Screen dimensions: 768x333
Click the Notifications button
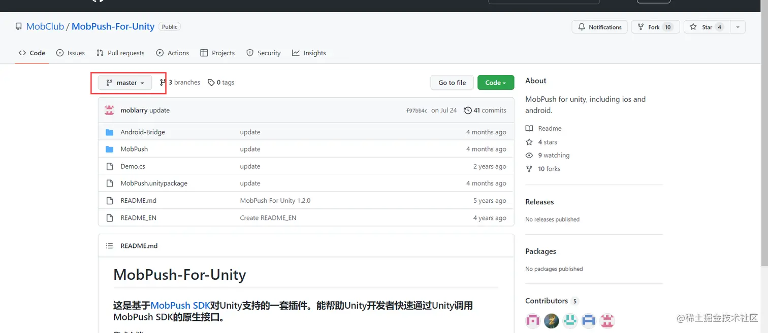(x=600, y=27)
